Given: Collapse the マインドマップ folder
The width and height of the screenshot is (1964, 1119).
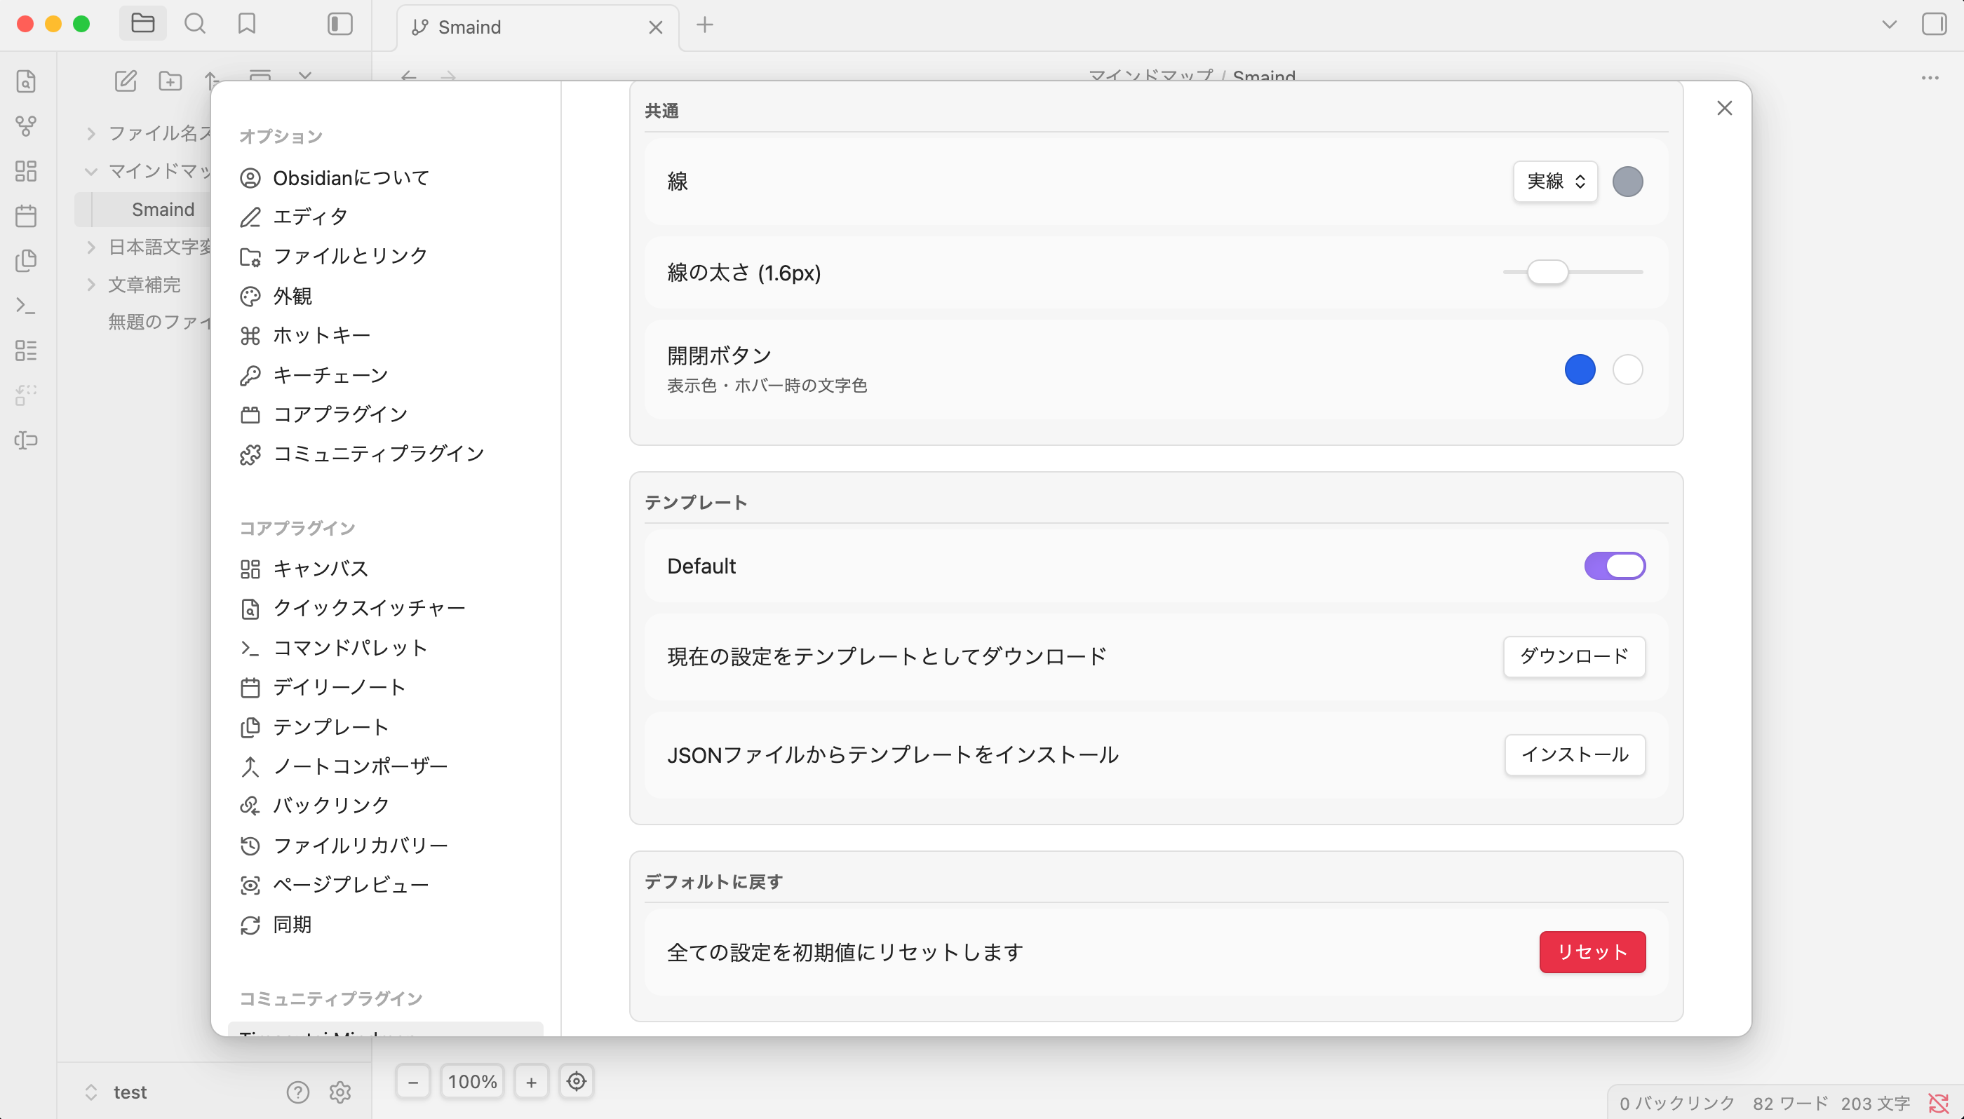Looking at the screenshot, I should (x=90, y=171).
